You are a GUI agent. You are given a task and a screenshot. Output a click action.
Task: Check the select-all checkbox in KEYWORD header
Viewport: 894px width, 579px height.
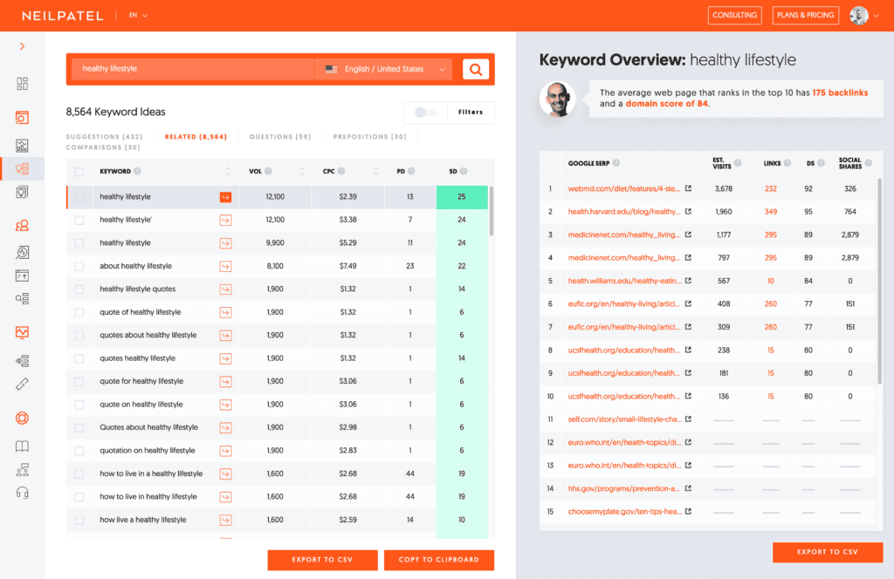coord(79,172)
